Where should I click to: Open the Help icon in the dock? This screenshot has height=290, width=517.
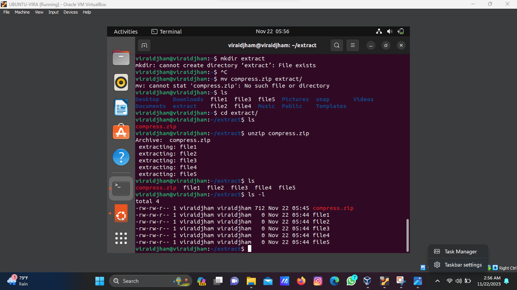coord(121,157)
